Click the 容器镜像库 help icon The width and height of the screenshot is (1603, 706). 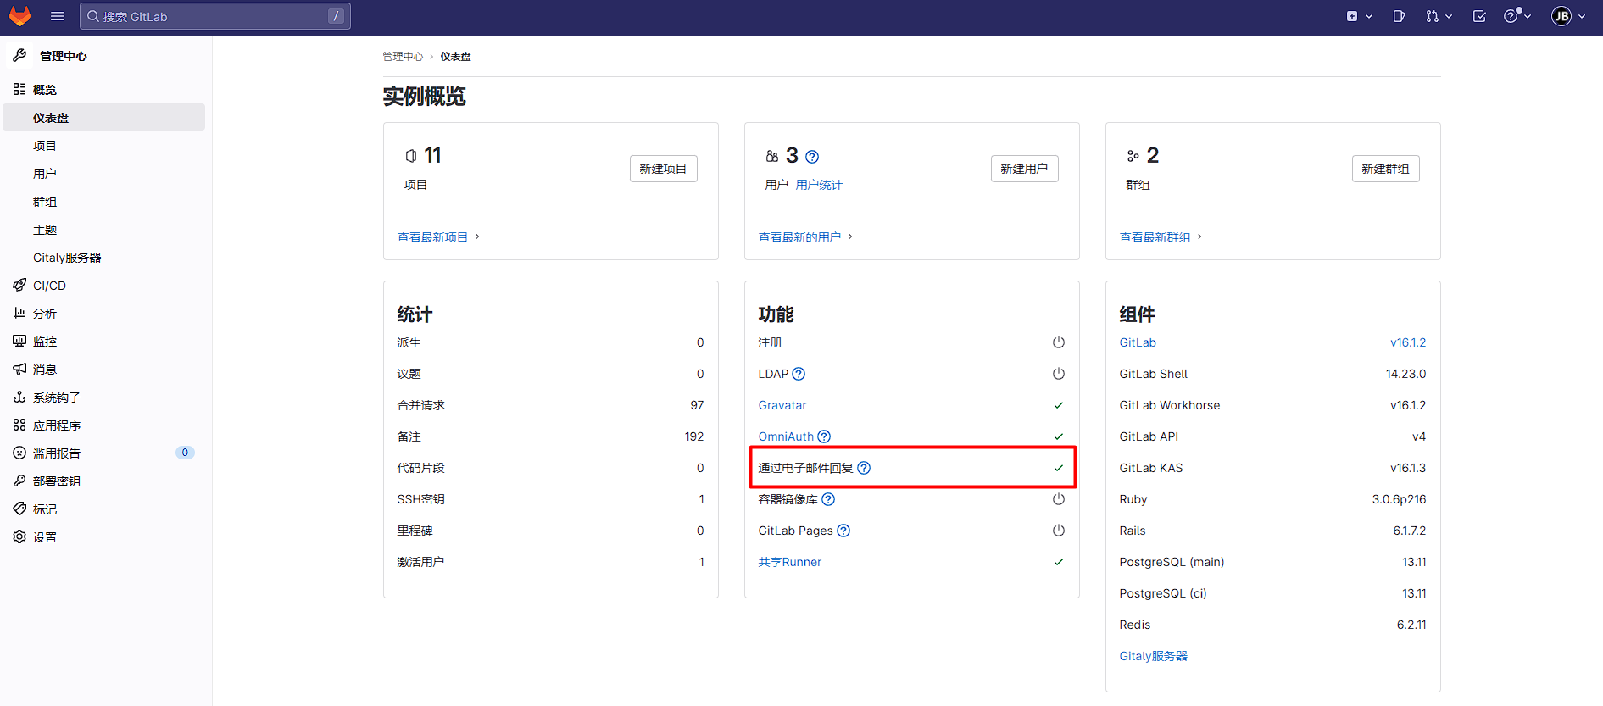828,499
